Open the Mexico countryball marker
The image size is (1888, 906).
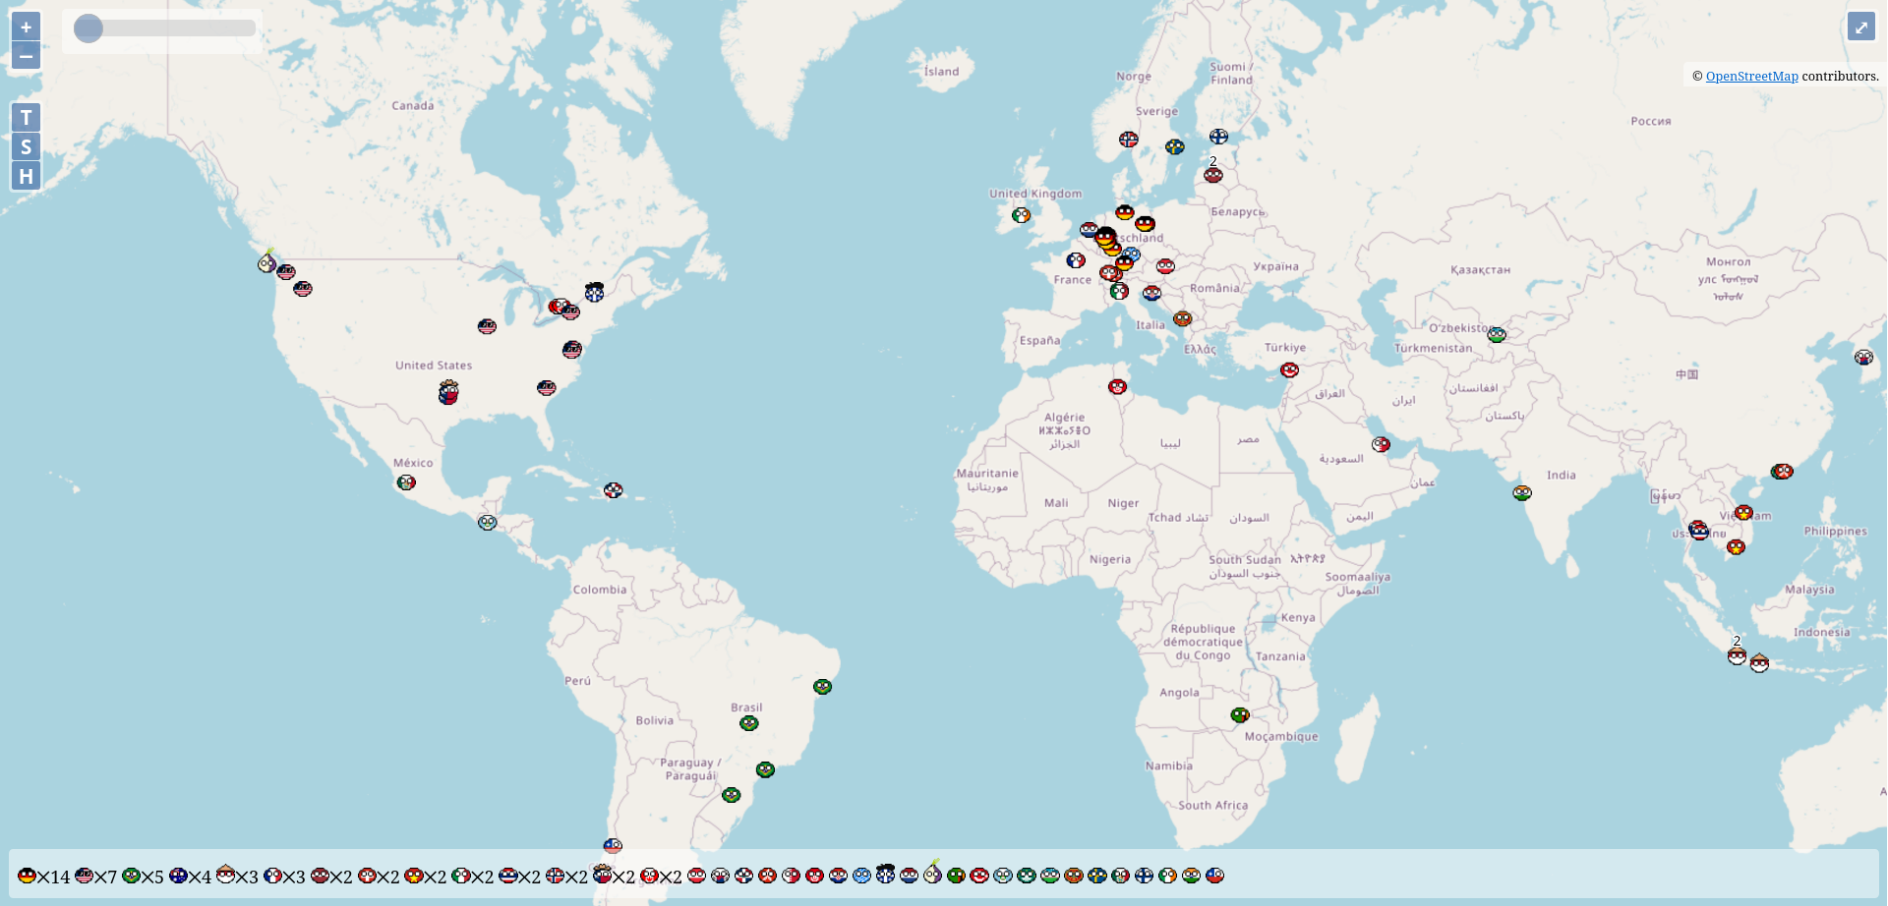(406, 482)
